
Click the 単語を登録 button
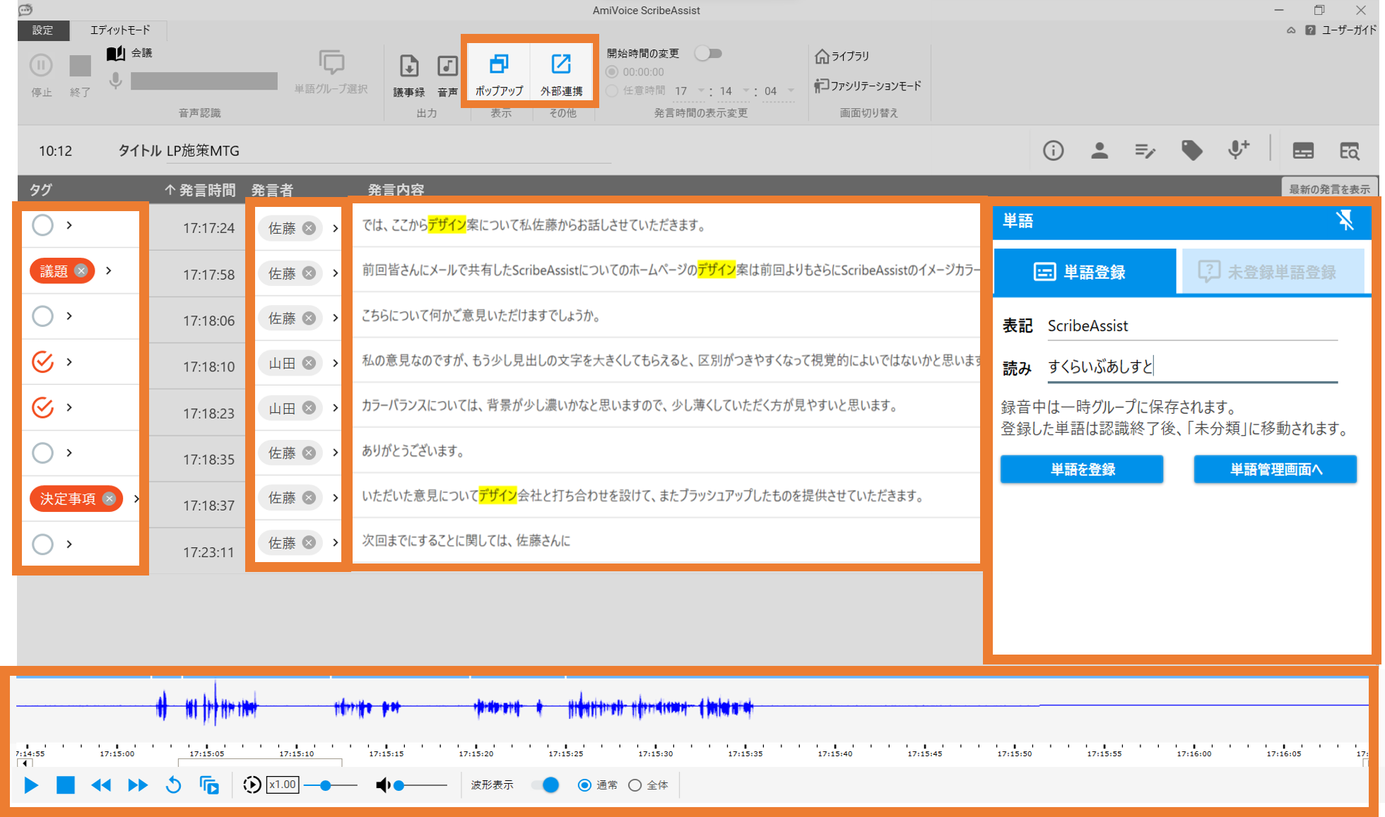tap(1082, 470)
